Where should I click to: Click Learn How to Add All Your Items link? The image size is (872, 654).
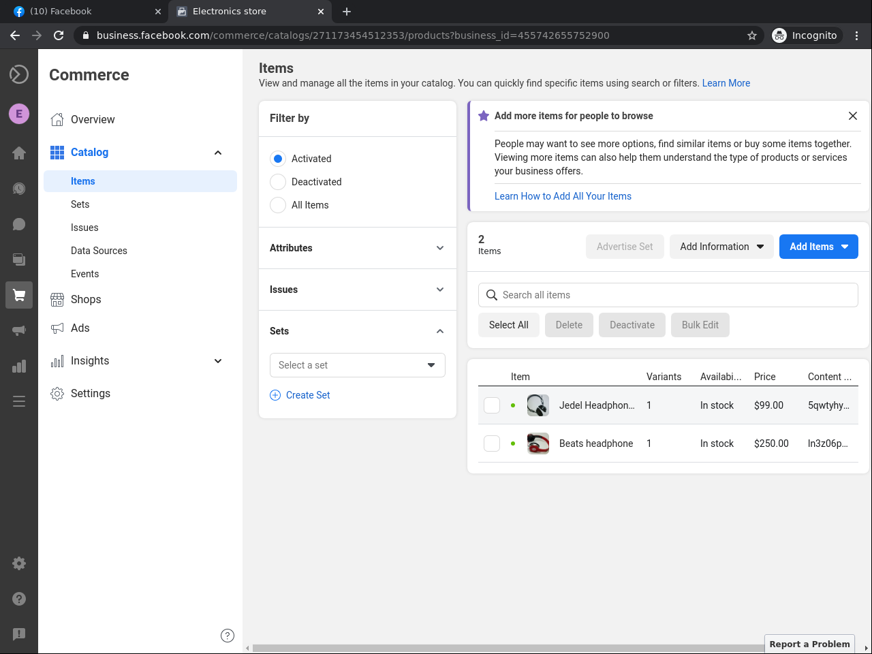coord(563,196)
